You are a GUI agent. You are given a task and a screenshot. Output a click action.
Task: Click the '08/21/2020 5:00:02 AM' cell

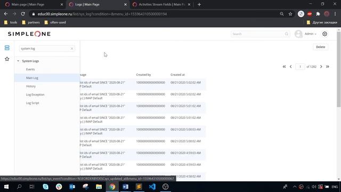coord(185,141)
